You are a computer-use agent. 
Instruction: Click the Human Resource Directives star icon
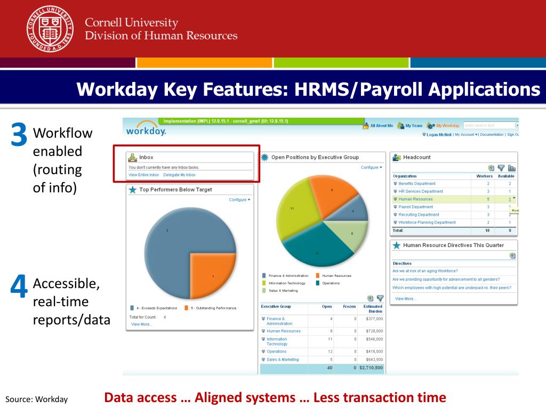397,245
